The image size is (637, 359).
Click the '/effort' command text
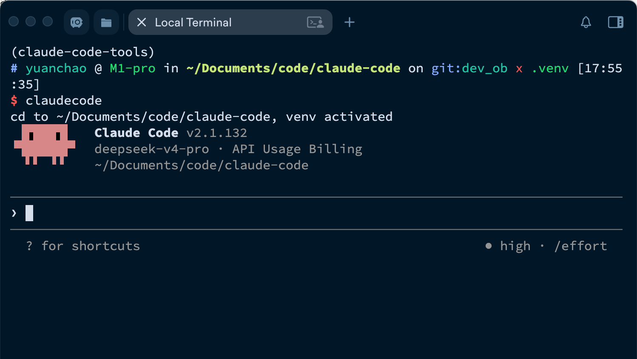click(580, 246)
